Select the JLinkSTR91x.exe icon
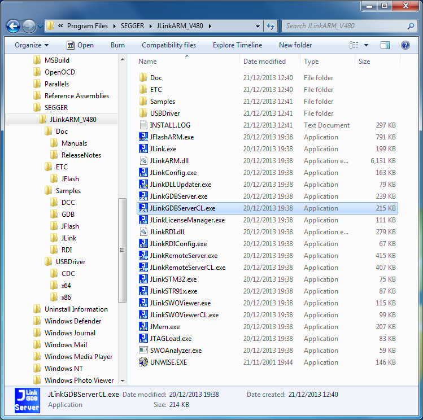 [143, 291]
